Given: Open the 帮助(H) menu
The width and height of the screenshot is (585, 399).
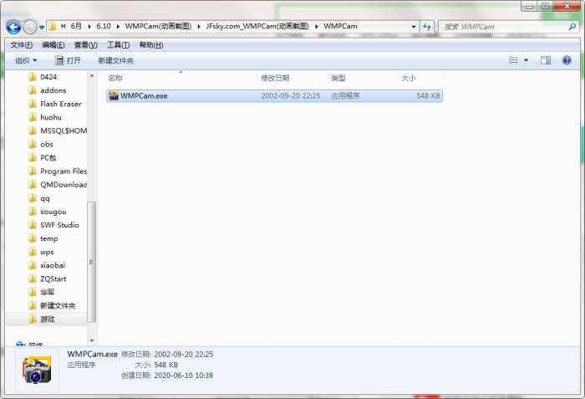Looking at the screenshot, I should point(151,45).
